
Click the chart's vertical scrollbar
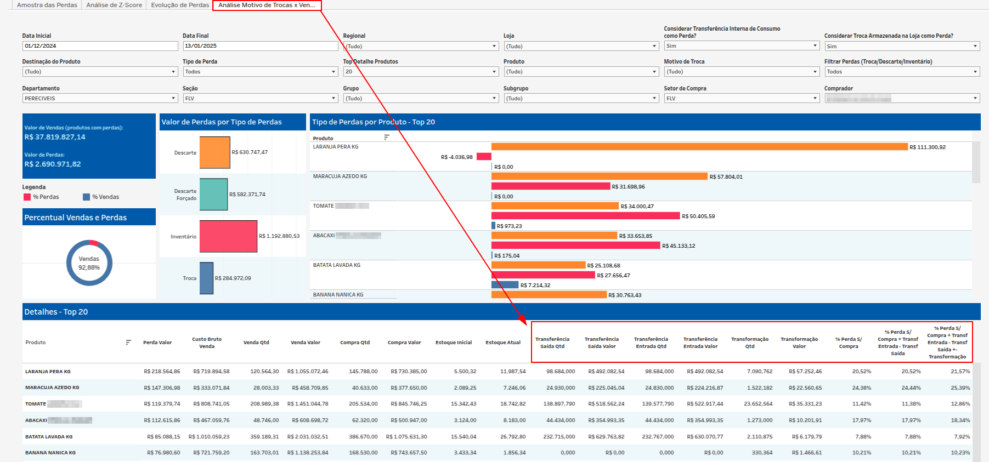pos(976,162)
